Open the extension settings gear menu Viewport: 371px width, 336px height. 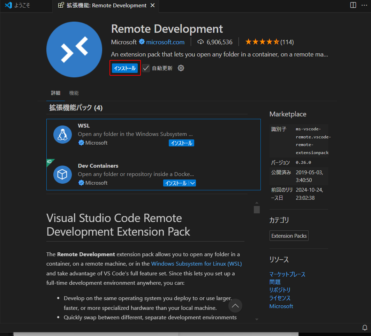[x=181, y=68]
